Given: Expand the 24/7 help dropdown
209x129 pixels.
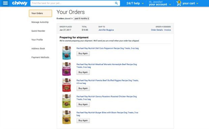Looking at the screenshot, I should (x=135, y=3).
